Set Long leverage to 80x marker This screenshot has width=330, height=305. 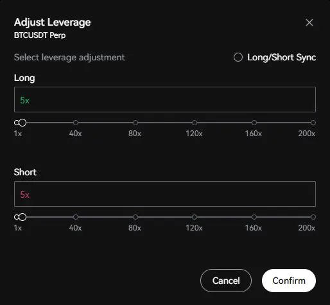135,123
